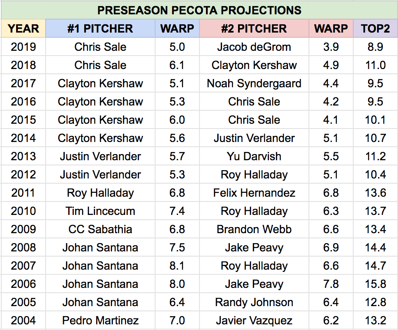Click the #1 PITCHER header cell
This screenshot has height=330, width=398.
point(100,29)
